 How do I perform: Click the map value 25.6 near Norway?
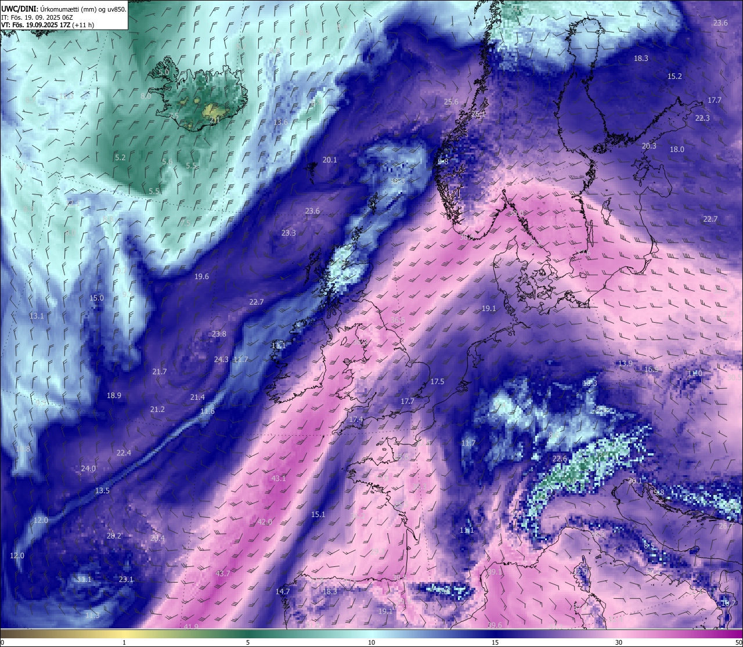(451, 102)
